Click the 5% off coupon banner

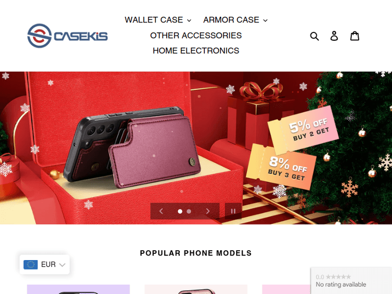[303, 130]
